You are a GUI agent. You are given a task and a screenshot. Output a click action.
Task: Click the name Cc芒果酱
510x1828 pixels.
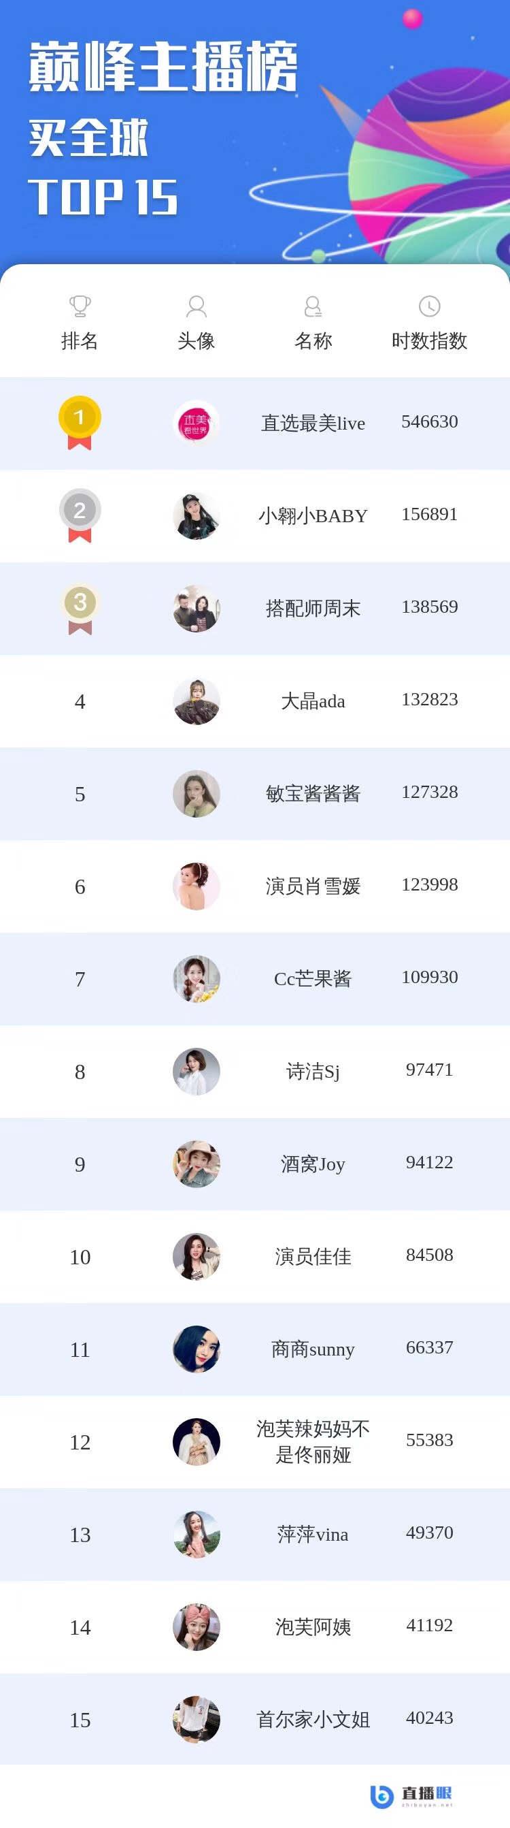tap(313, 978)
